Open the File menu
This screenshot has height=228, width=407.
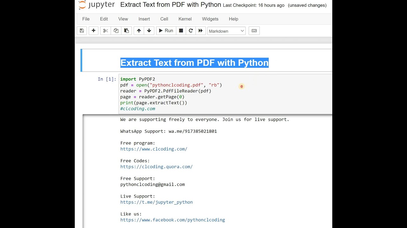point(86,19)
